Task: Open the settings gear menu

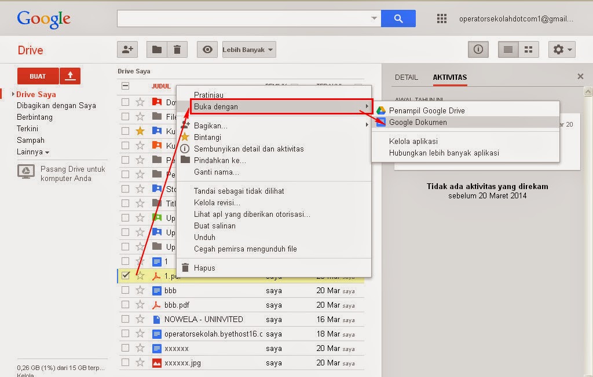Action: click(x=561, y=49)
